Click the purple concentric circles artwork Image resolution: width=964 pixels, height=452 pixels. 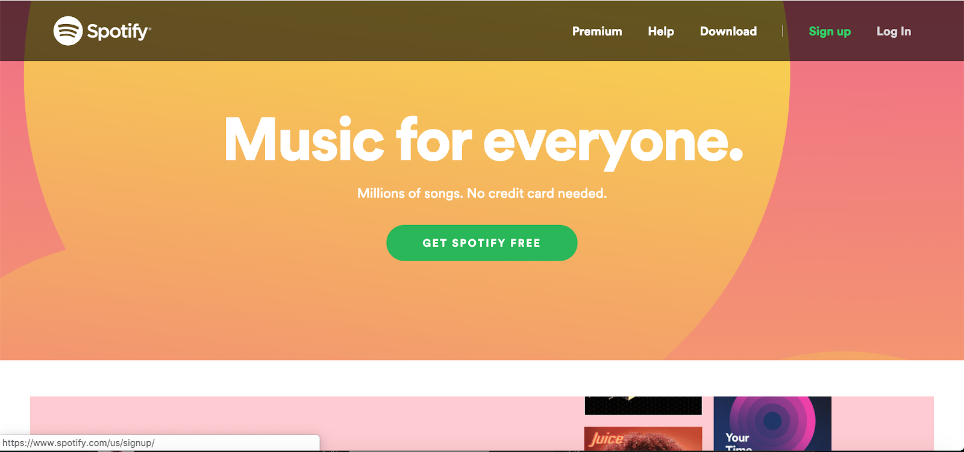(772, 420)
